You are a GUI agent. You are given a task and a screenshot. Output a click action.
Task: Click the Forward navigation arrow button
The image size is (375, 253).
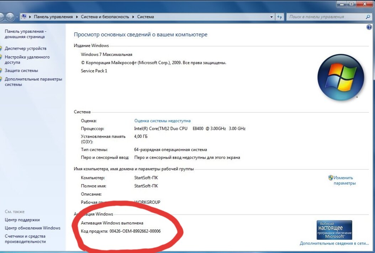click(10, 17)
